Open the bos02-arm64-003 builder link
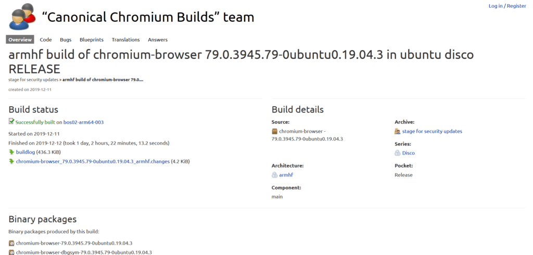The height and width of the screenshot is (255, 533). click(x=83, y=122)
